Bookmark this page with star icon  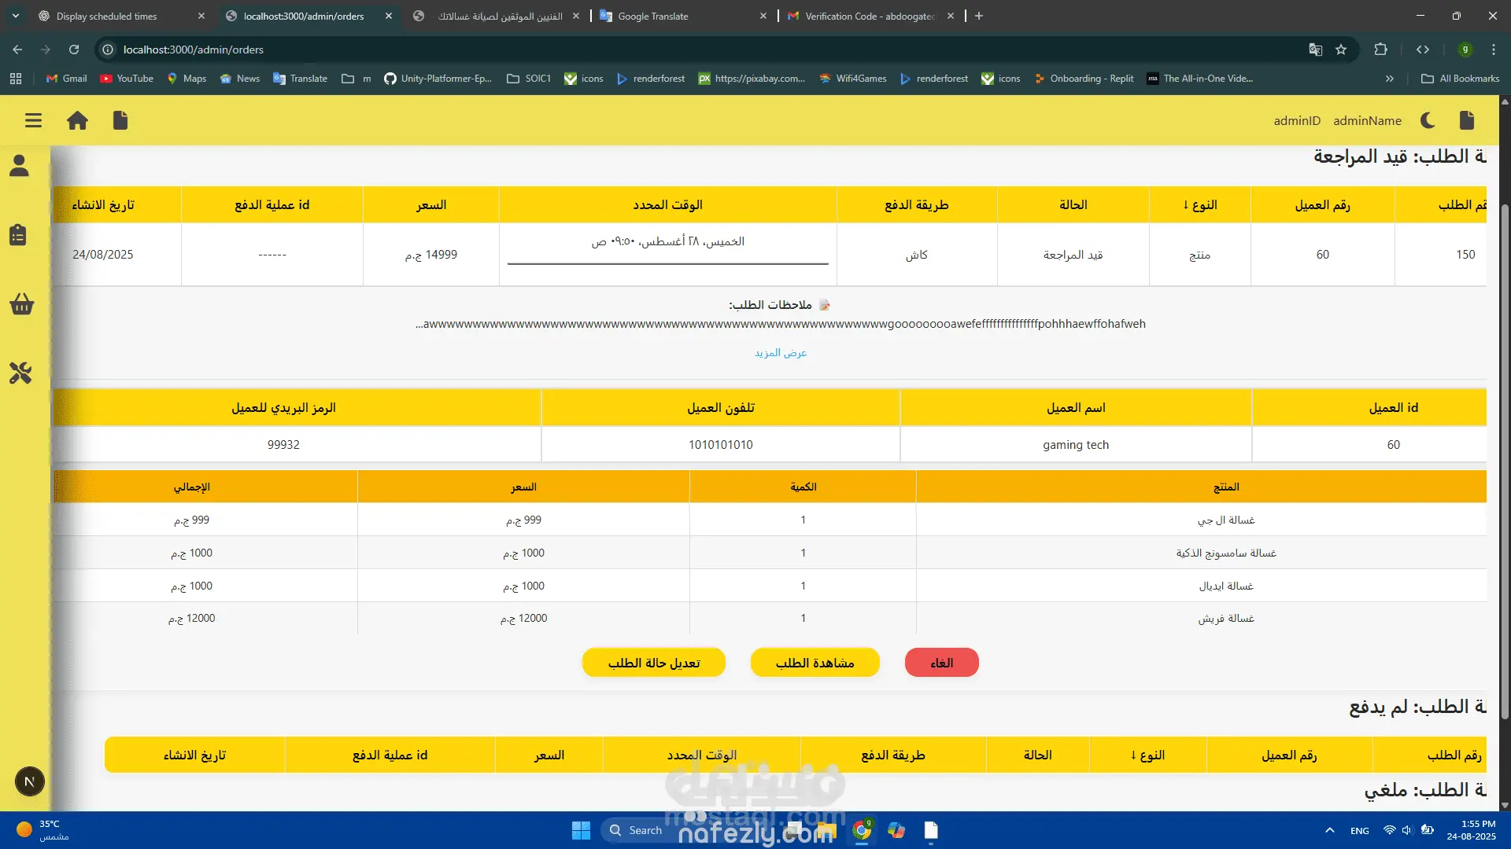pyautogui.click(x=1341, y=50)
